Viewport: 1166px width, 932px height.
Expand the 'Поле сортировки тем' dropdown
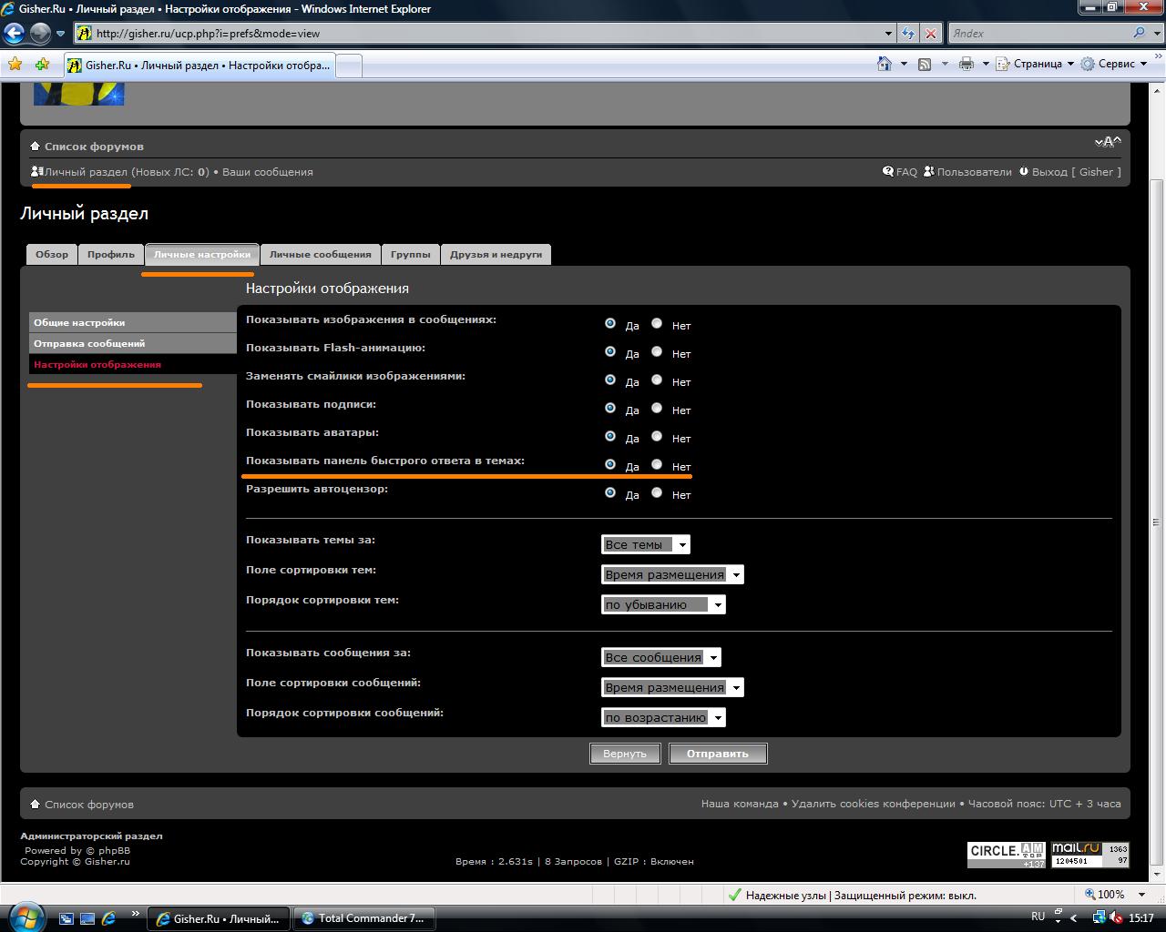click(x=672, y=574)
